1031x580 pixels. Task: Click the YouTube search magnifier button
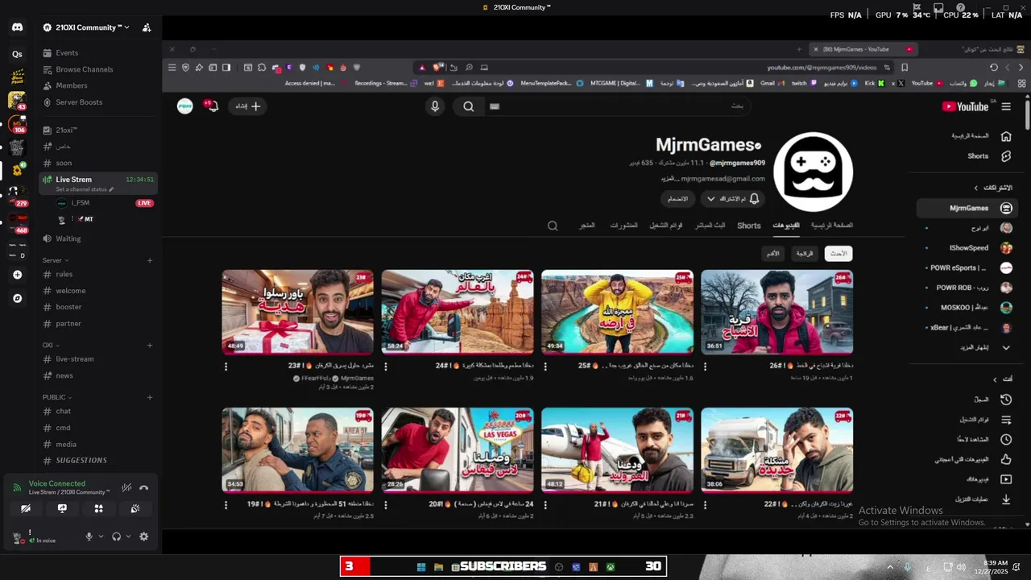pyautogui.click(x=468, y=106)
